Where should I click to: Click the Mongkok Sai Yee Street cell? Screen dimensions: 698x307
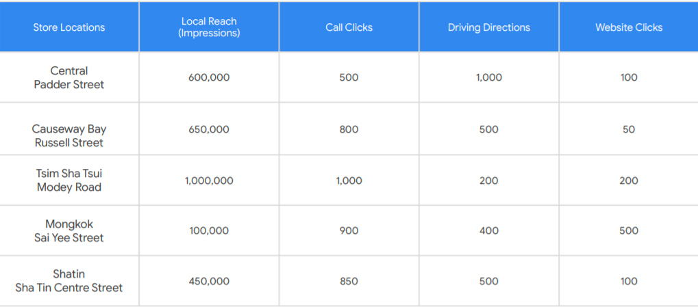click(x=69, y=230)
